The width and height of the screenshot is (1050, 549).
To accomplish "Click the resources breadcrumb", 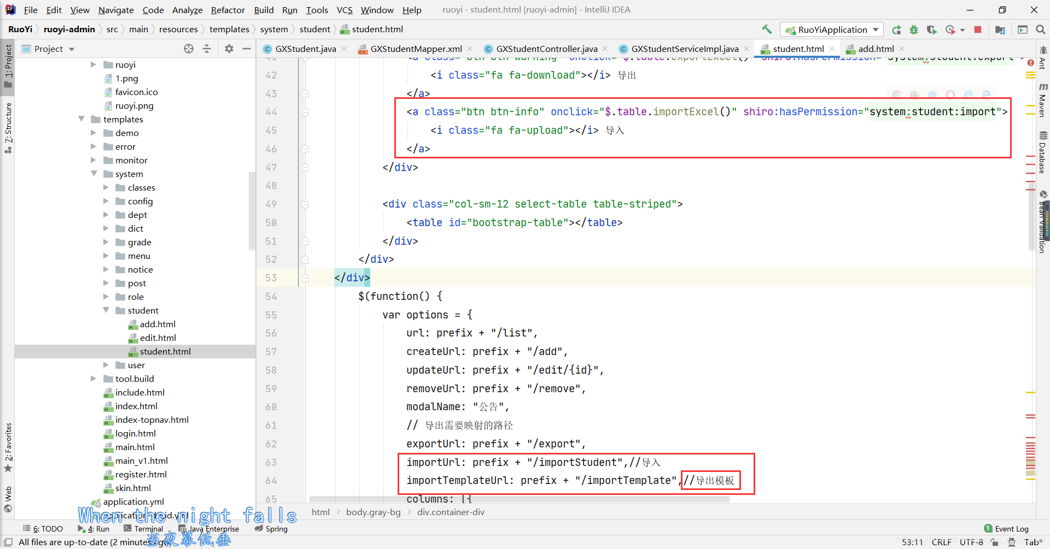I will pyautogui.click(x=178, y=29).
